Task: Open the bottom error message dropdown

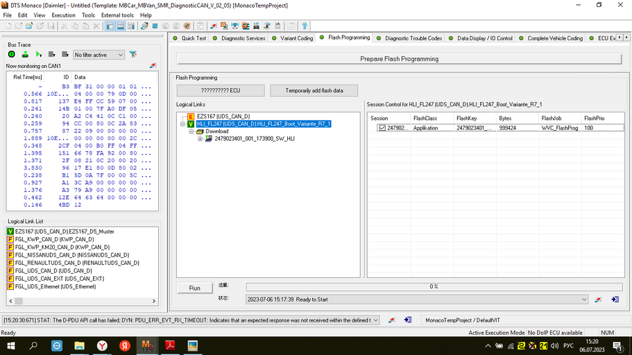Action: point(375,320)
